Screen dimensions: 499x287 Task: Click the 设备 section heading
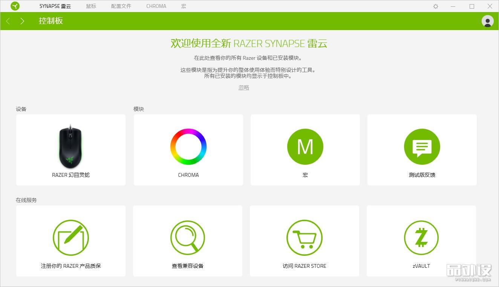[x=21, y=109]
